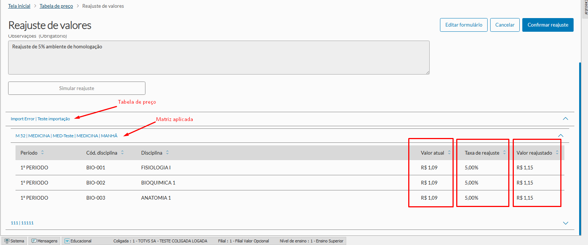
Task: Click Nível de ensino status bar entry
Action: coord(311,241)
